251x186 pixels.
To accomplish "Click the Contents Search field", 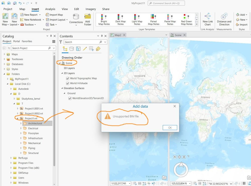I will 81,42.
